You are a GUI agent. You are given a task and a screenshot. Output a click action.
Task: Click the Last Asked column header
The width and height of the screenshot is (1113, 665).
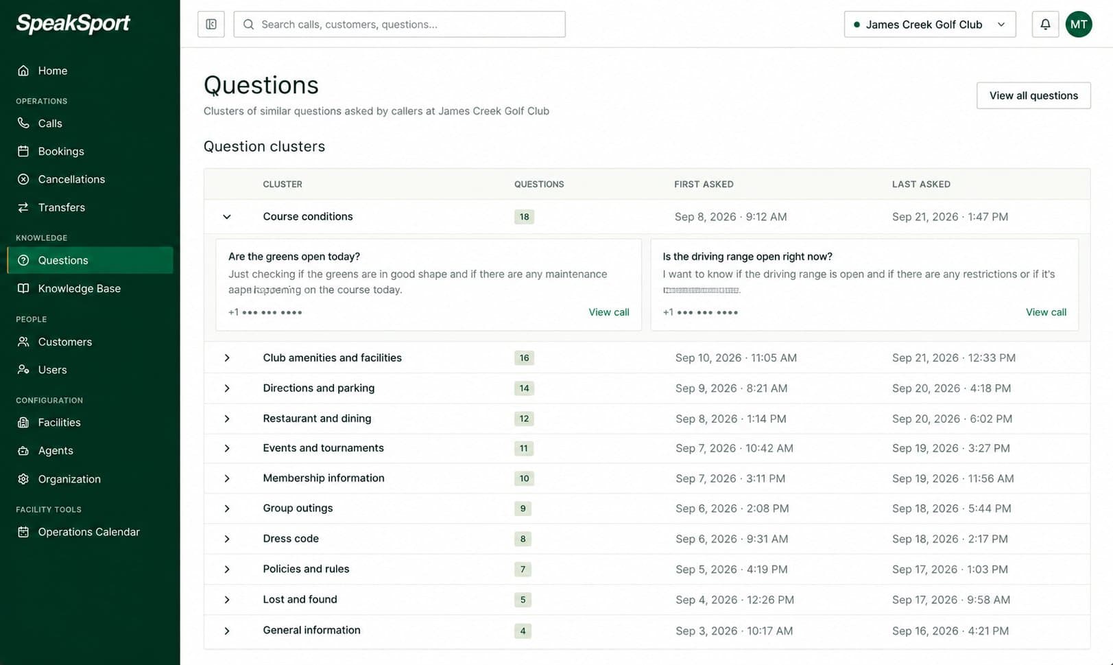click(x=921, y=184)
